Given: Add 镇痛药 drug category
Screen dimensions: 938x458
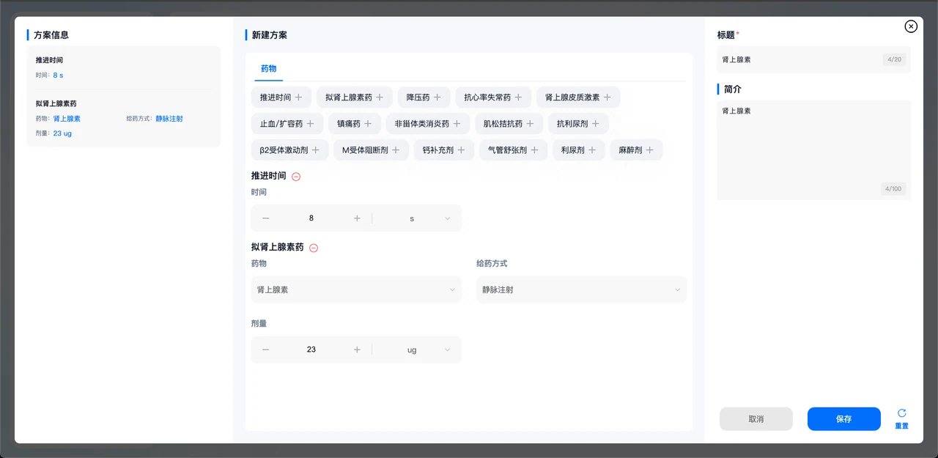Looking at the screenshot, I should tap(355, 124).
